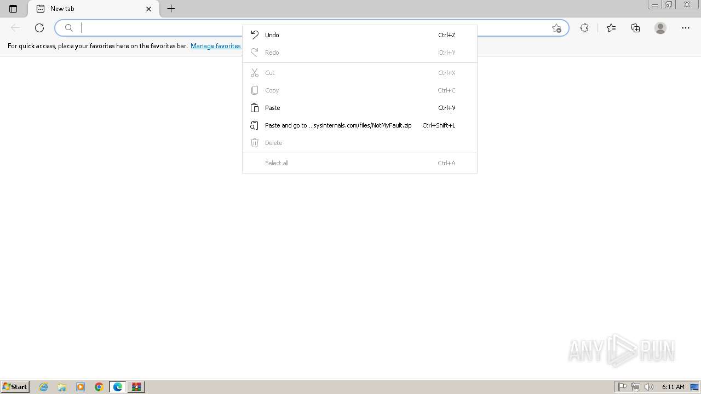This screenshot has width=701, height=394.
Task: Close the New tab tab
Action: point(148,9)
